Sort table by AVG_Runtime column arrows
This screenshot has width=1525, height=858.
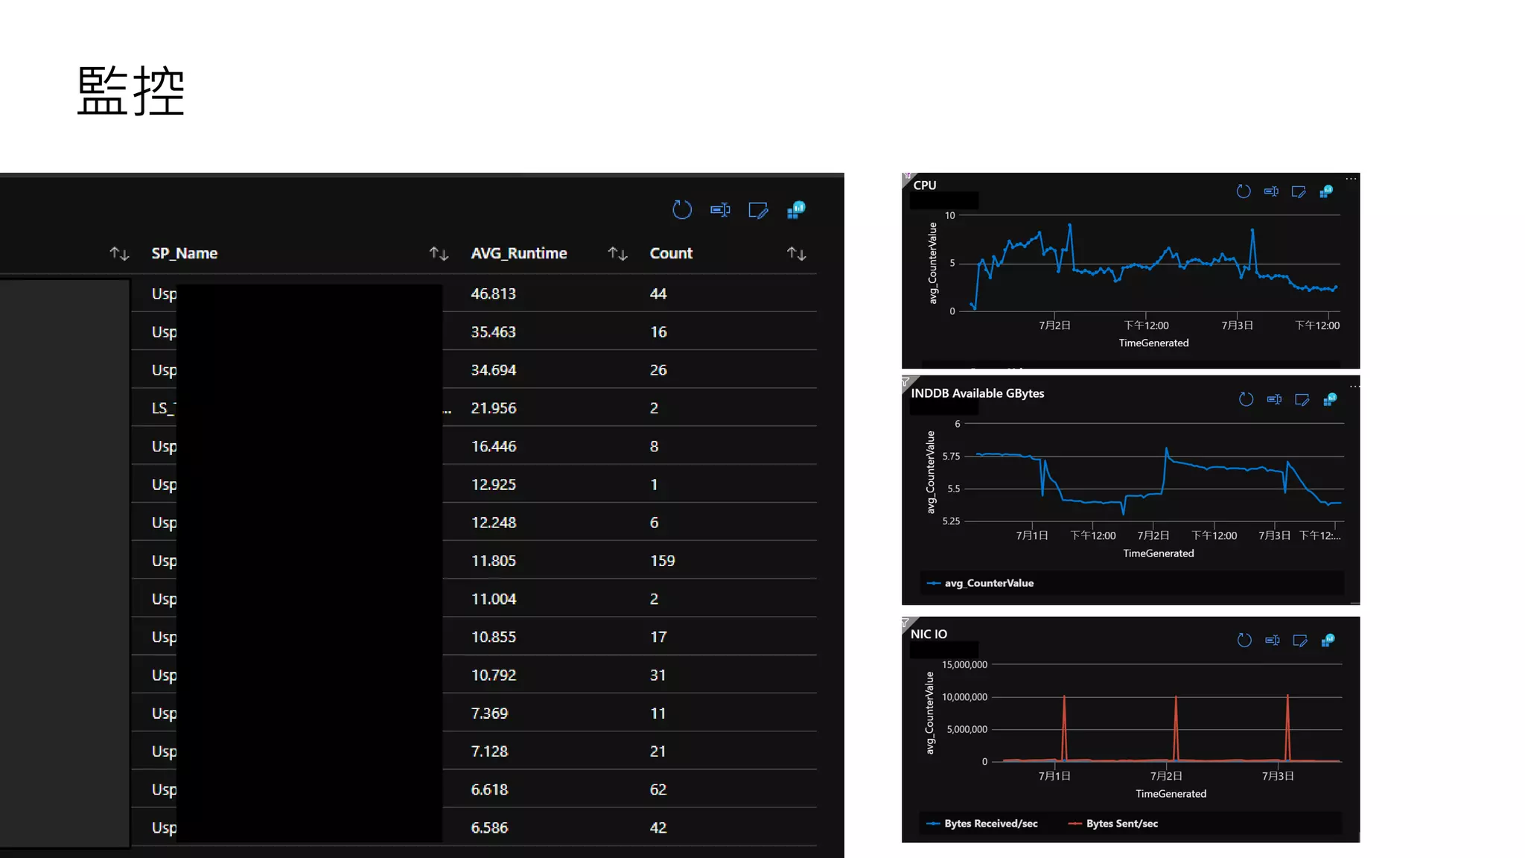click(617, 254)
